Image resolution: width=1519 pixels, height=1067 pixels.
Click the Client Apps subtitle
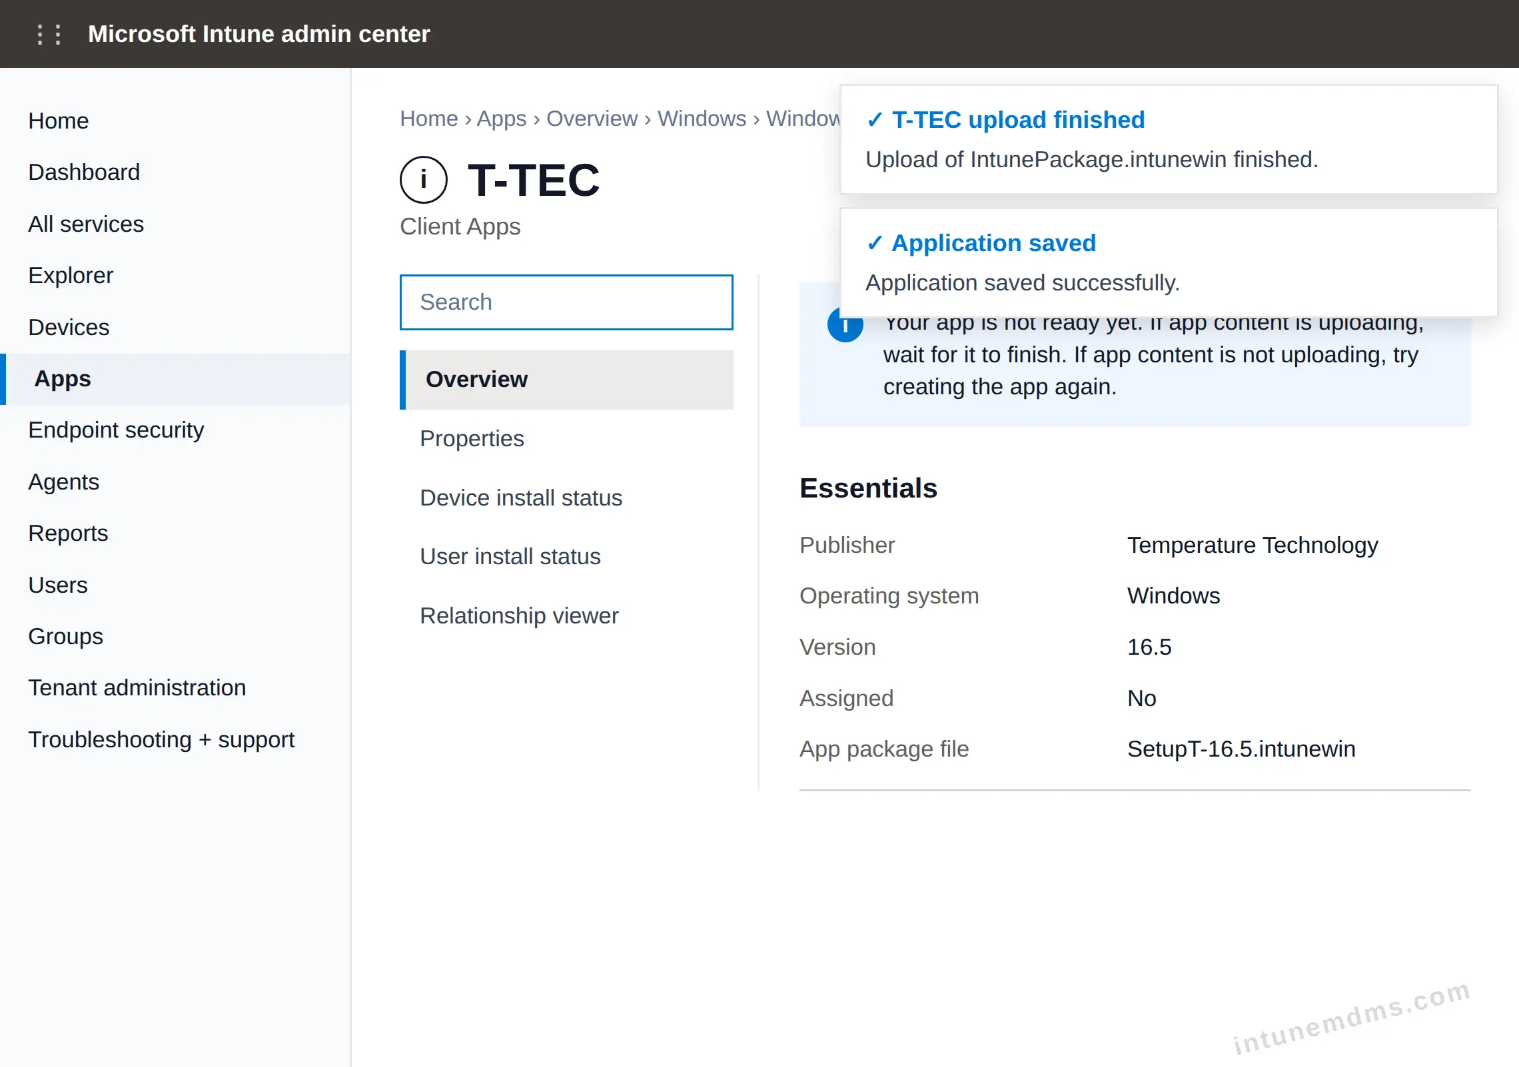pos(460,227)
